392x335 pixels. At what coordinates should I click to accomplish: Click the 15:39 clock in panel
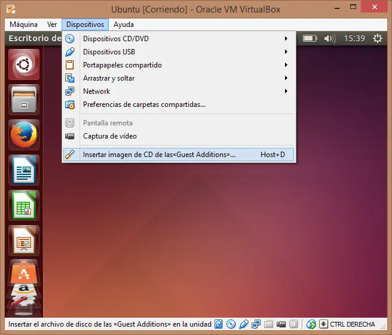pyautogui.click(x=354, y=38)
